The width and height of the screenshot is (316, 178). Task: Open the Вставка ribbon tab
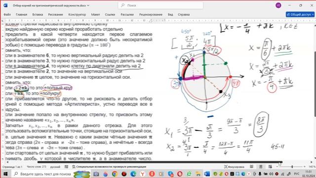click(x=38, y=14)
